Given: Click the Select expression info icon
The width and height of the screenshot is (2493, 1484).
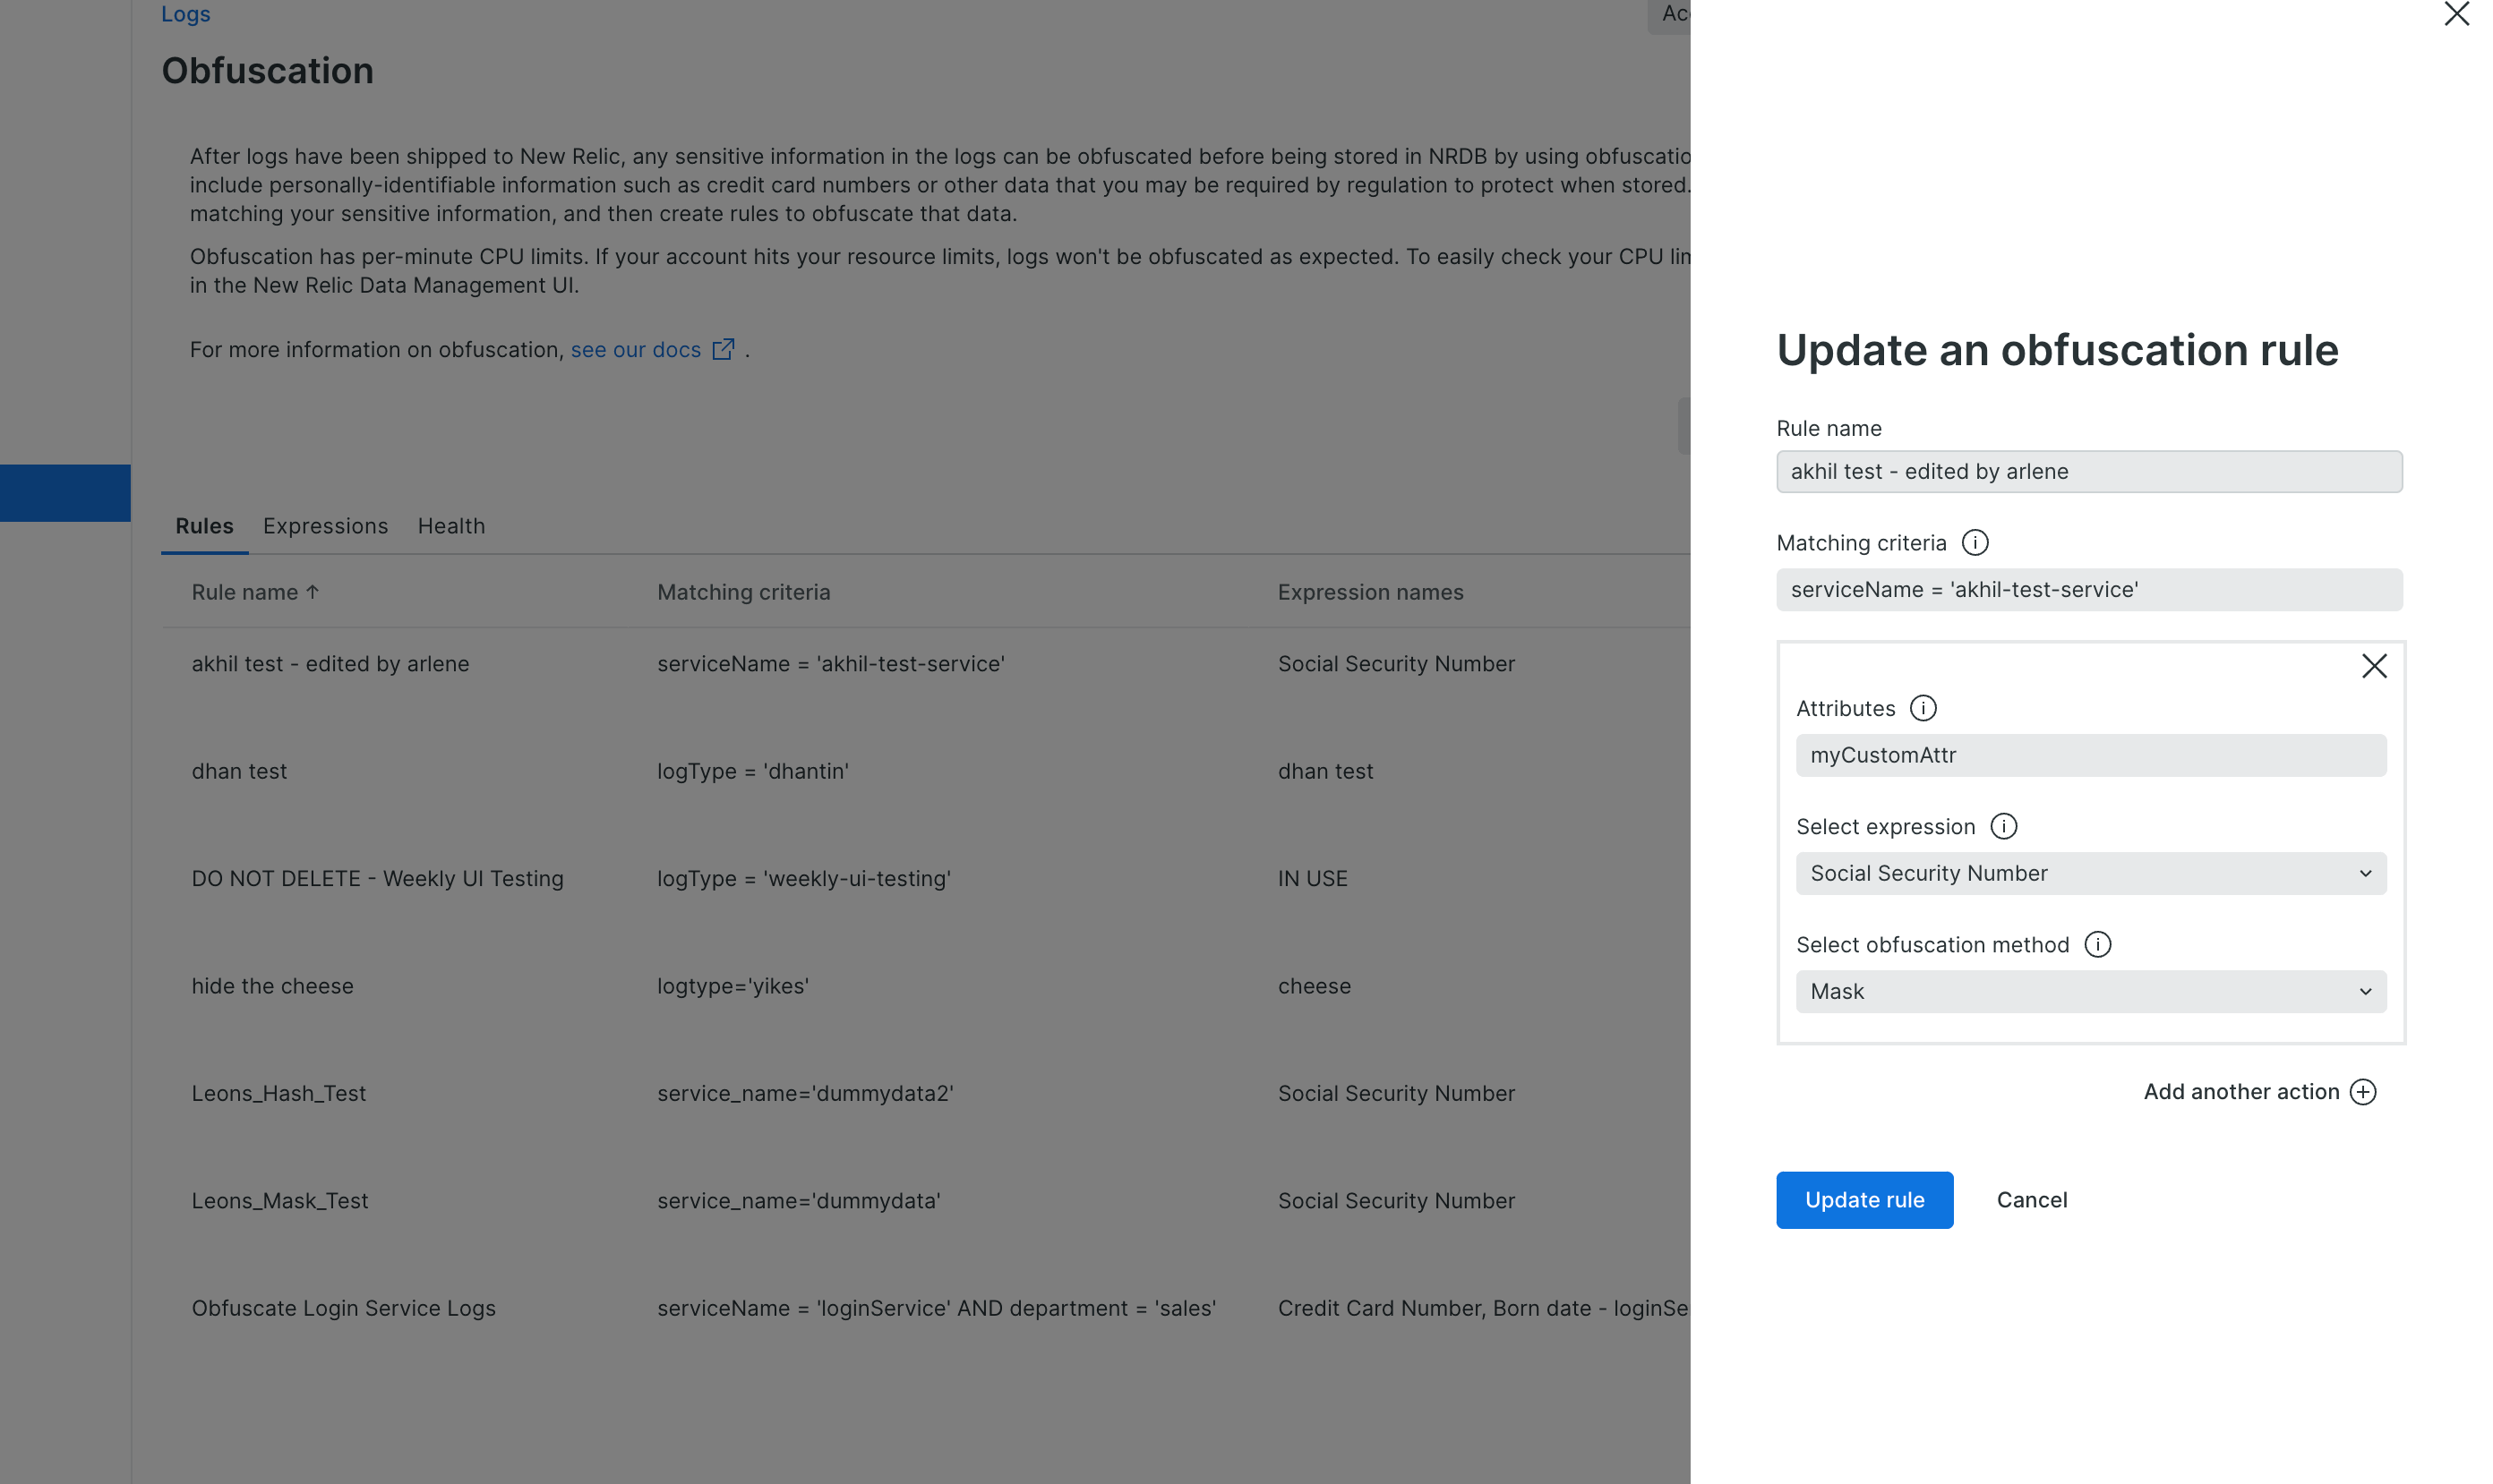Looking at the screenshot, I should pos(2003,826).
